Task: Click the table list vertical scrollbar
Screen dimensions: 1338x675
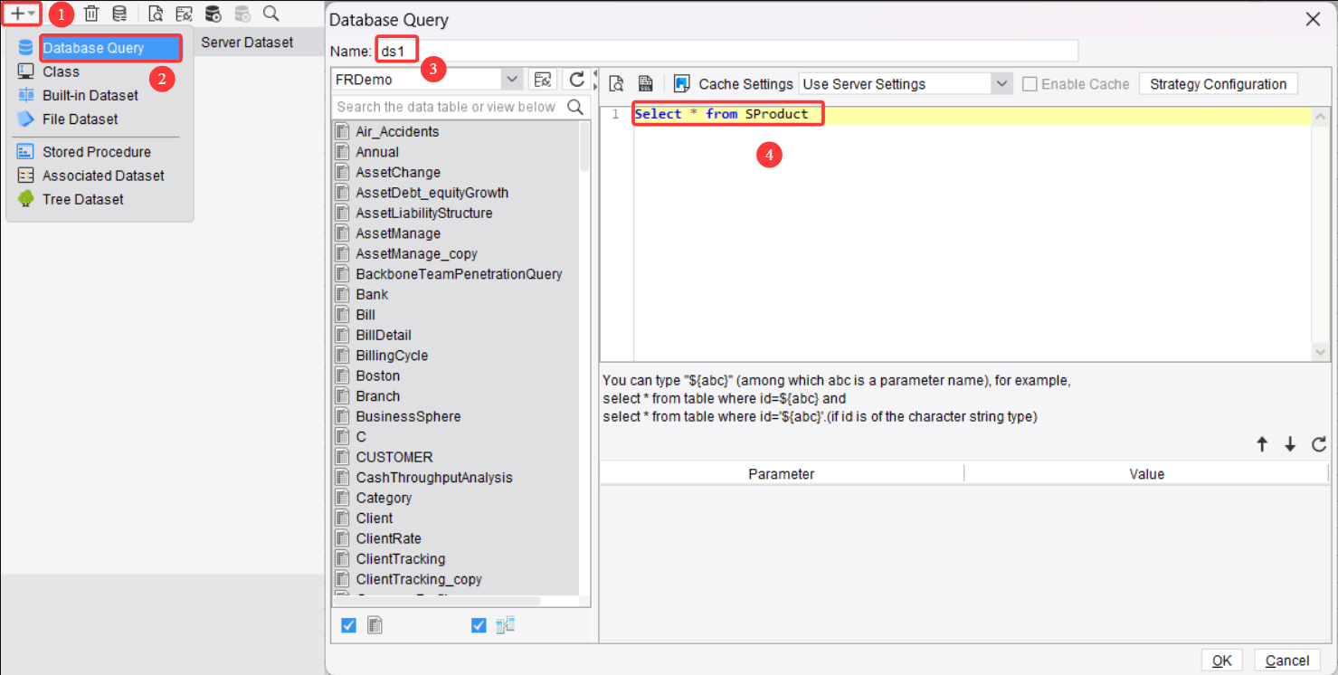Action: [x=584, y=147]
